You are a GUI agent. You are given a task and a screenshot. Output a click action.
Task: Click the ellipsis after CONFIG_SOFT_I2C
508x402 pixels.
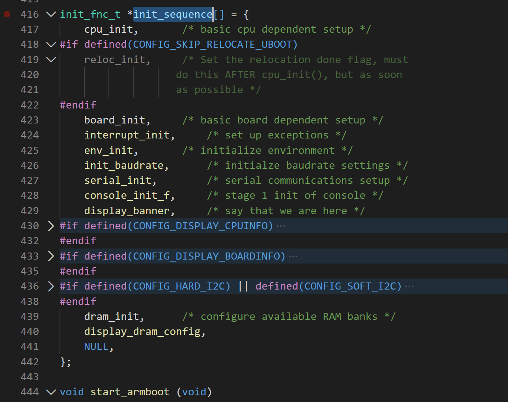(409, 286)
